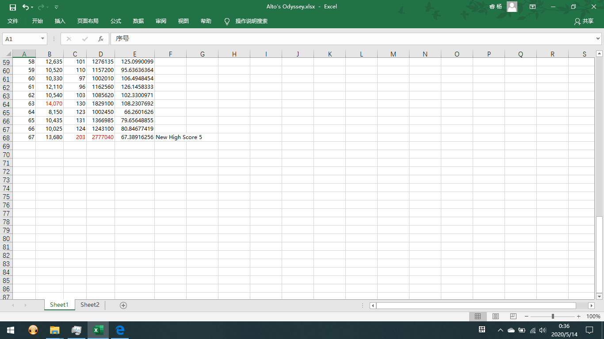
Task: Click the OneDrive cloud tray icon
Action: coord(511,330)
